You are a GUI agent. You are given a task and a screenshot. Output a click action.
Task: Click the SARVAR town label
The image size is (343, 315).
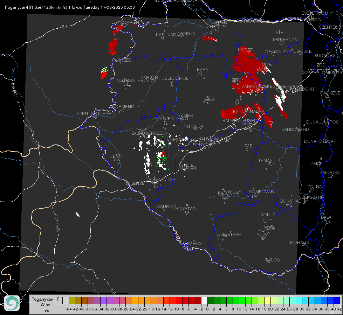click(x=149, y=78)
